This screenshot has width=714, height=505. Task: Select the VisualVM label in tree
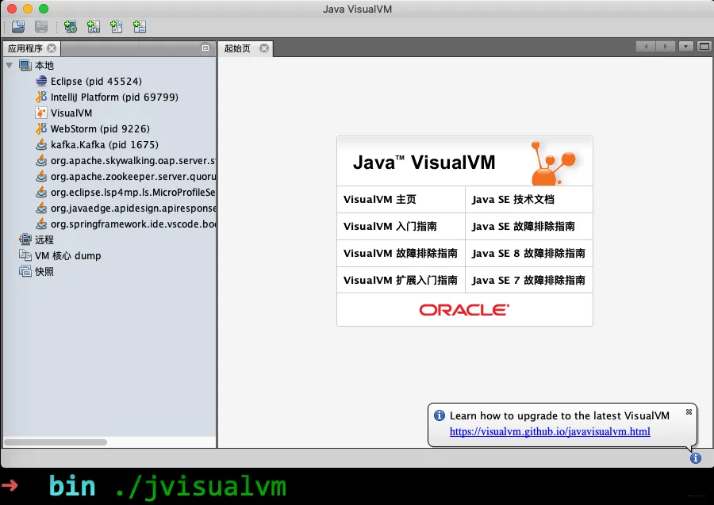click(71, 113)
